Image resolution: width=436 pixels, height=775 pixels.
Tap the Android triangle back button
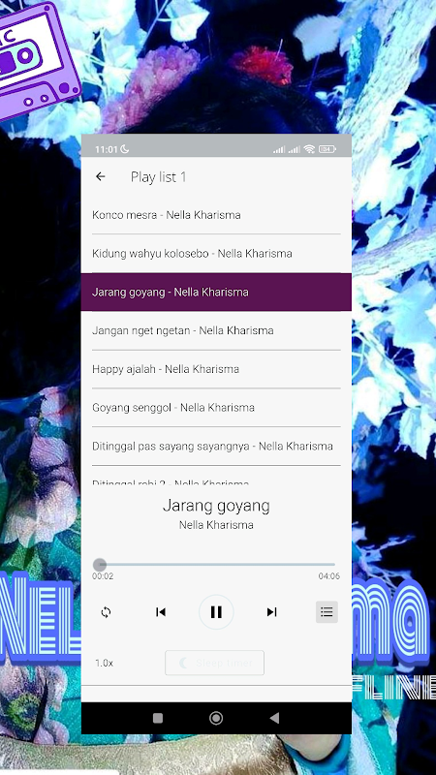[x=275, y=718]
